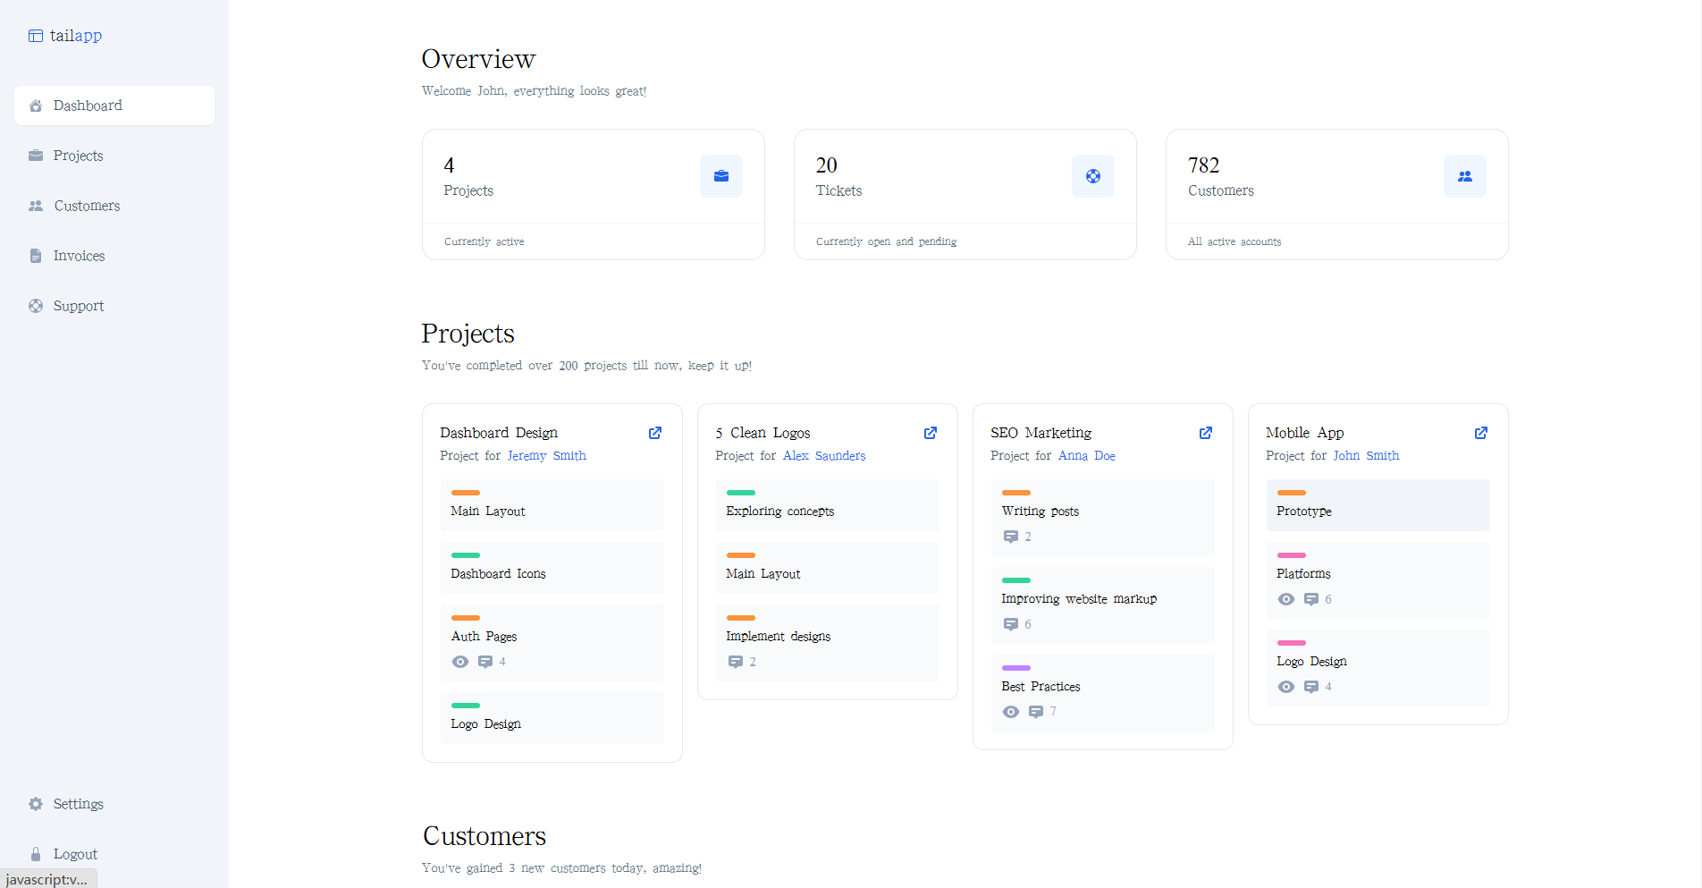Open SEO Marketing external link icon

point(1206,433)
